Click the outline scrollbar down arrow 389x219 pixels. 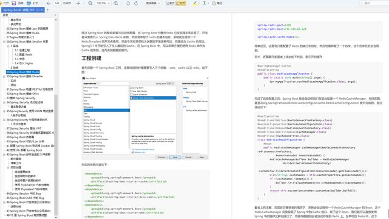(x=56, y=217)
